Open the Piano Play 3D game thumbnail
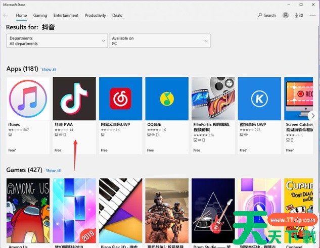Image resolution: width=320 pixels, height=248 pixels. point(121,211)
